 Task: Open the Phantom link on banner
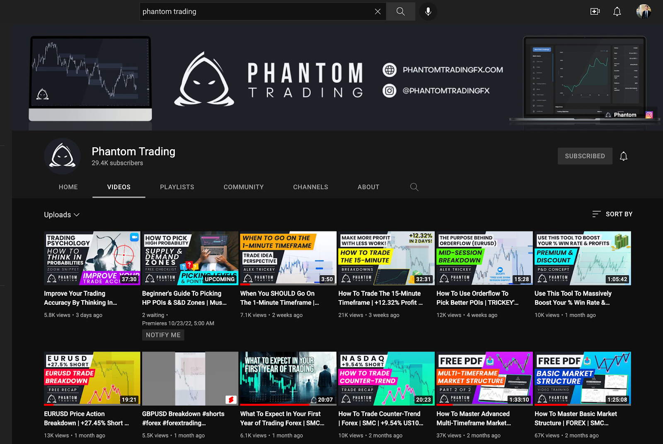[621, 115]
